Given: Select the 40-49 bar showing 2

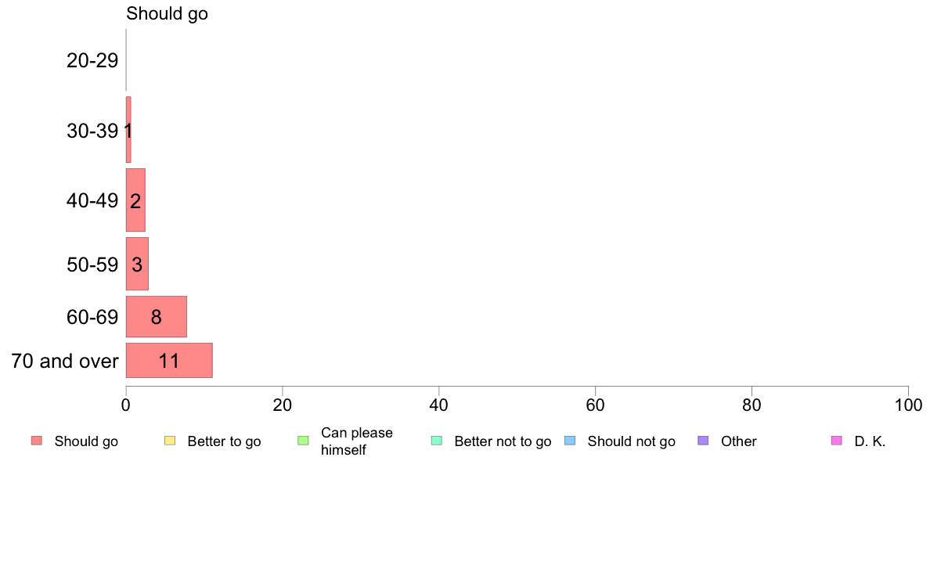Looking at the screenshot, I should click(136, 200).
